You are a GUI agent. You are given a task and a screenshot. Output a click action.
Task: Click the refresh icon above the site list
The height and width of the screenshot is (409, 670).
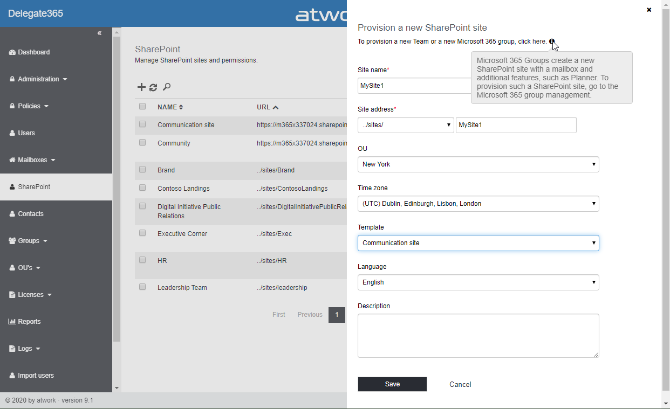coord(153,87)
